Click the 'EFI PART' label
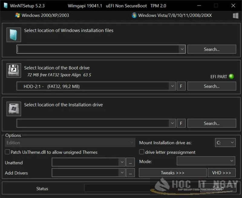Screen dimensions: 242x198 tap(219, 77)
